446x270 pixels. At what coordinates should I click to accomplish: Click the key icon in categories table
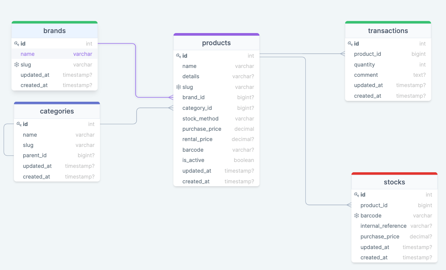tap(19, 124)
